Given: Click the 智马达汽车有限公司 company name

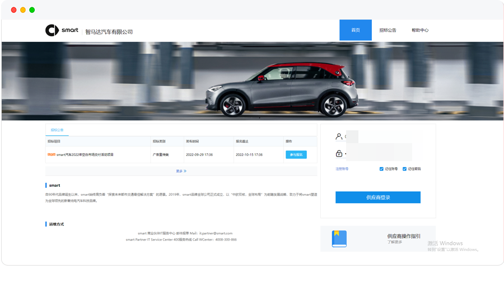Looking at the screenshot, I should pos(109,32).
